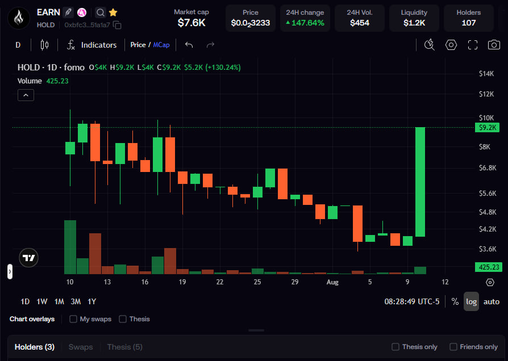
Task: Enter fullscreen chart mode
Action: (473, 45)
